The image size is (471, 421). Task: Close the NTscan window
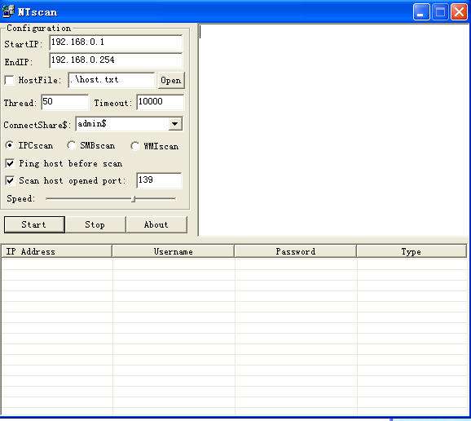pos(459,12)
